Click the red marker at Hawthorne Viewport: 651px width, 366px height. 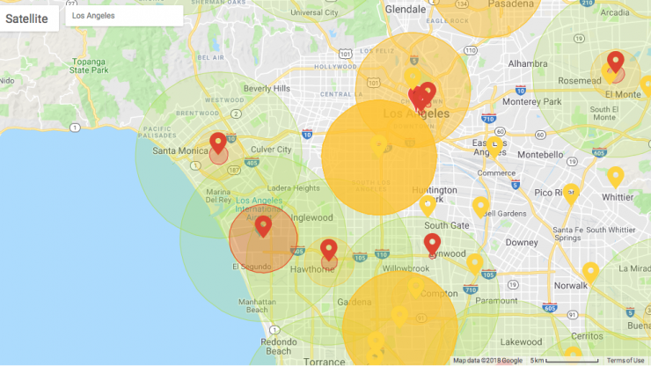328,249
